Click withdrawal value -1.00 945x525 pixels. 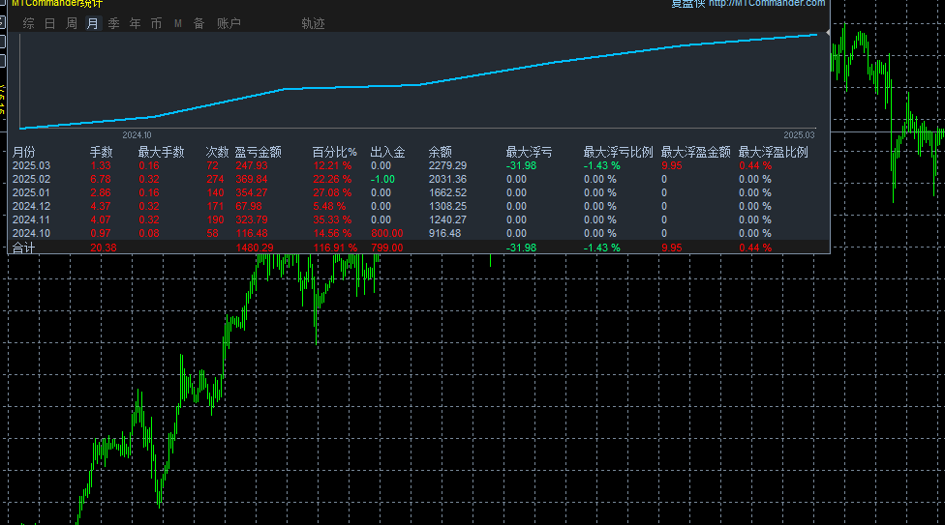click(382, 180)
